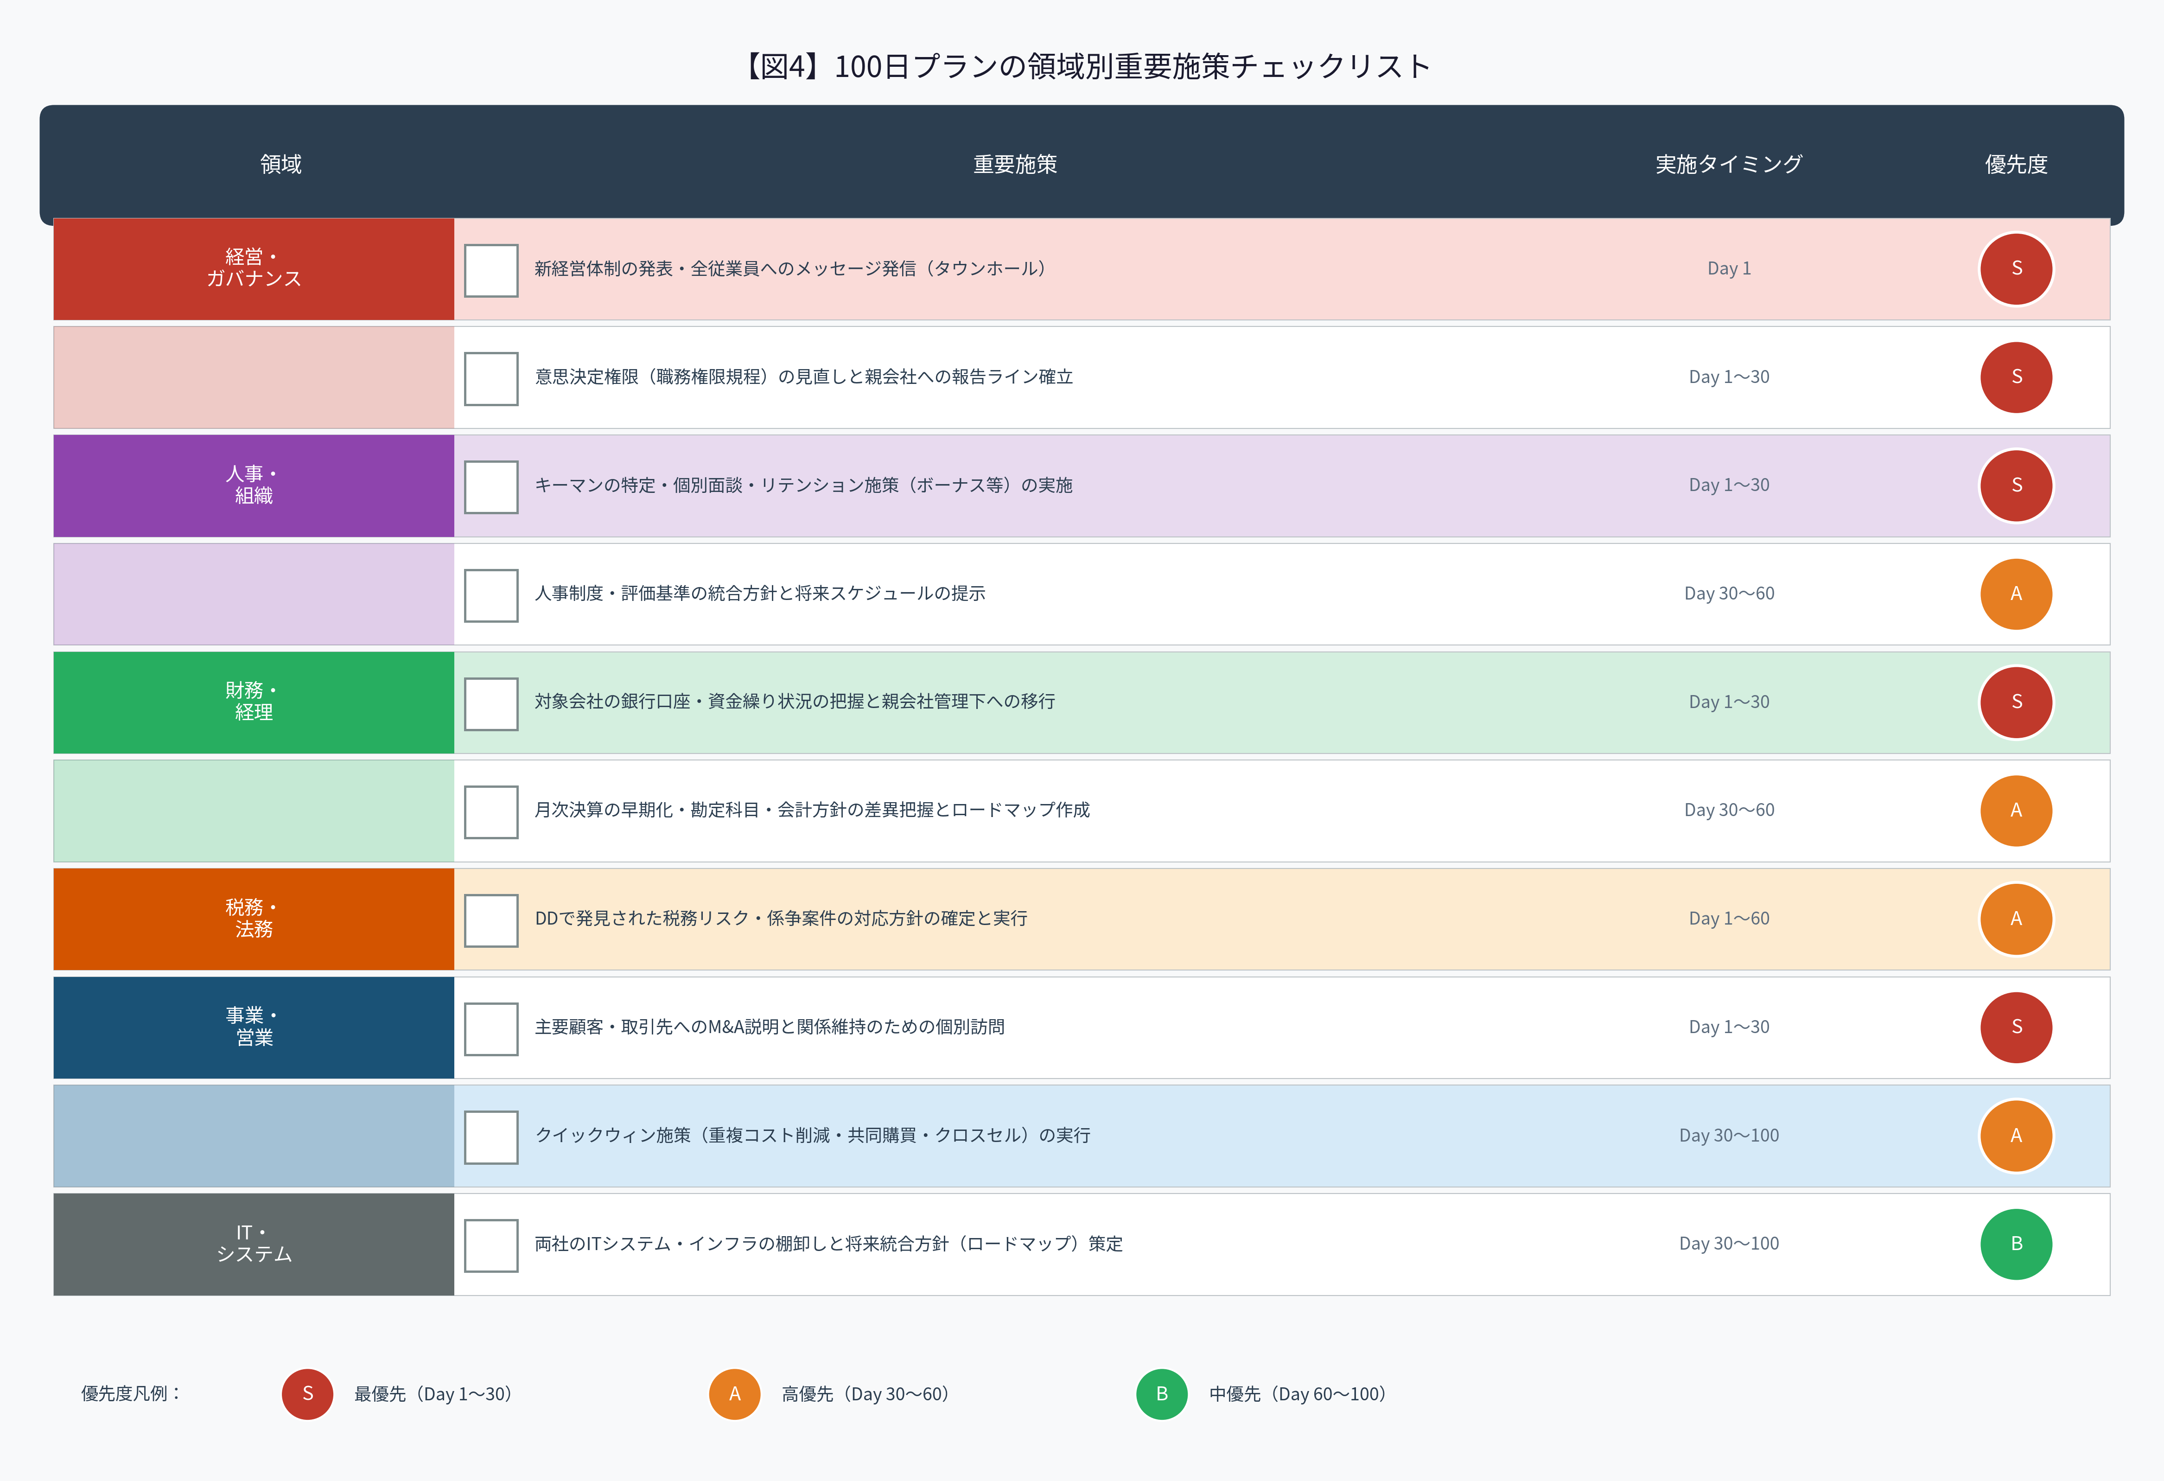This screenshot has height=1481, width=2164.
Task: Select the B priority badge on ITシステム row
Action: pos(2016,1244)
